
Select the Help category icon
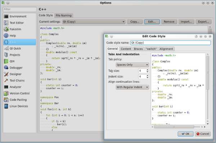(x=6, y=36)
